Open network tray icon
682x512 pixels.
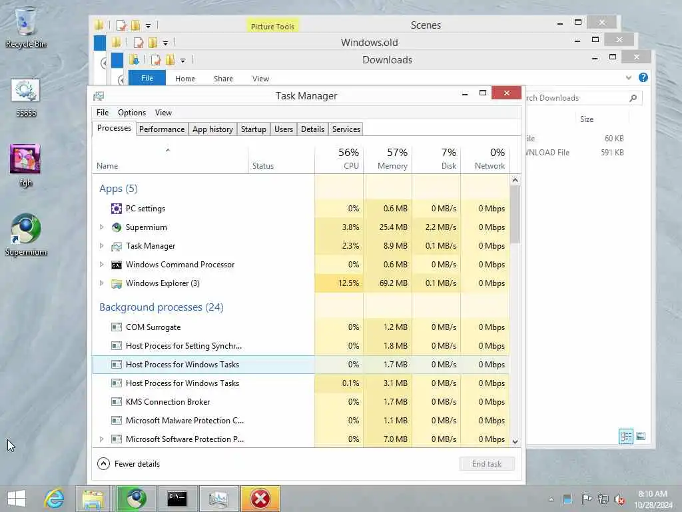pyautogui.click(x=603, y=499)
